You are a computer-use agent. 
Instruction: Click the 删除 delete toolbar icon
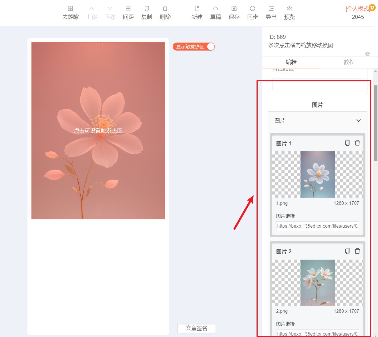(x=165, y=9)
